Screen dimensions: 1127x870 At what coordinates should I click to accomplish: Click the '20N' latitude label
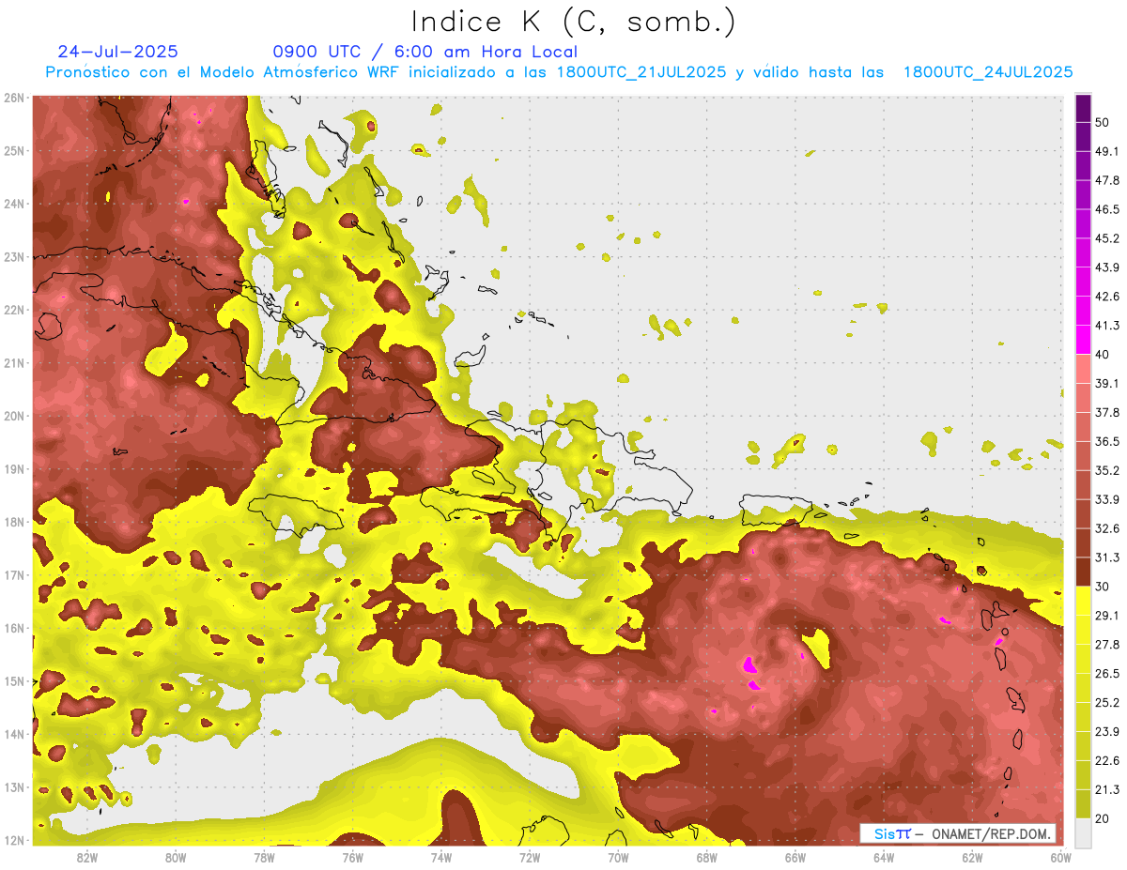14,416
